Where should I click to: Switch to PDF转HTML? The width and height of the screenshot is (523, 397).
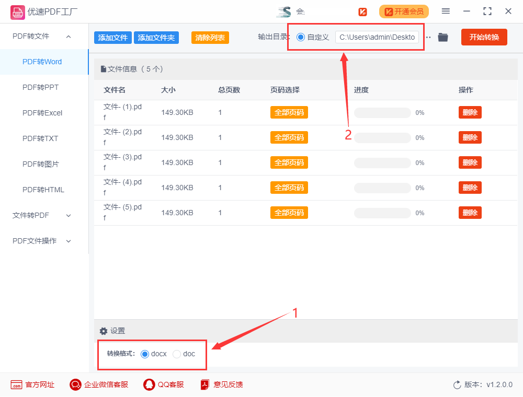(x=44, y=190)
